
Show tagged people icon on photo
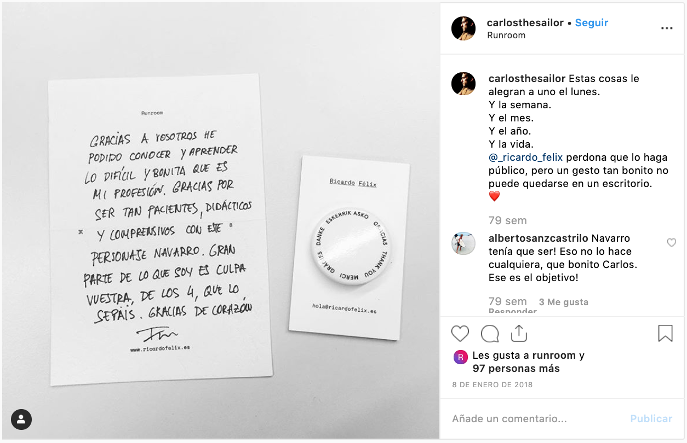click(21, 419)
